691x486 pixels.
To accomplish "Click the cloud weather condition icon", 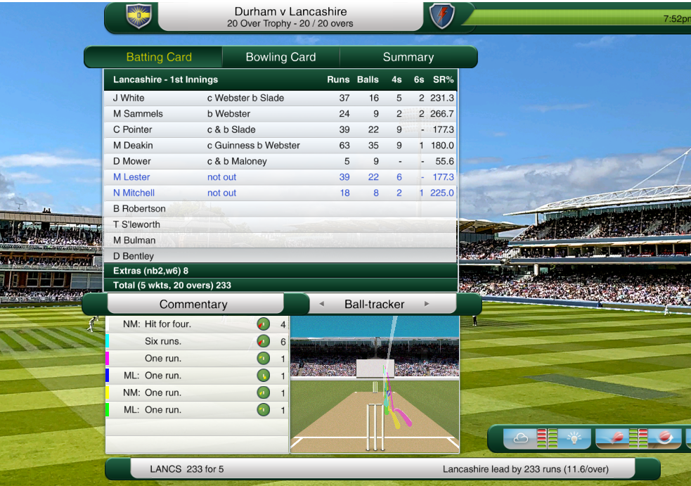I will [520, 438].
